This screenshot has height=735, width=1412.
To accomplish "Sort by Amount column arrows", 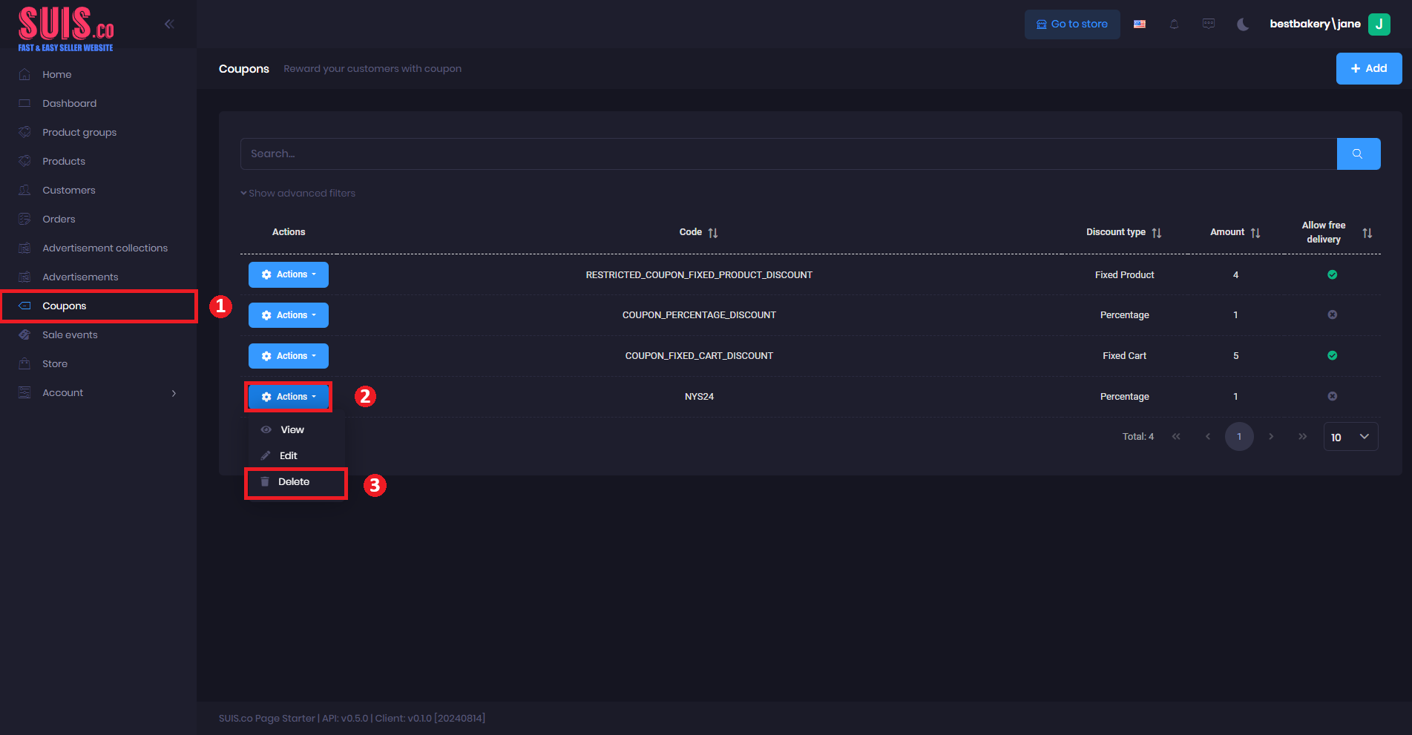I will [x=1255, y=233].
